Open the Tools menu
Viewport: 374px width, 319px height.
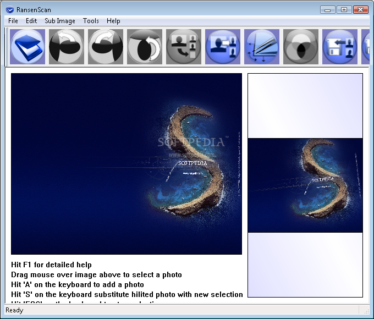91,21
